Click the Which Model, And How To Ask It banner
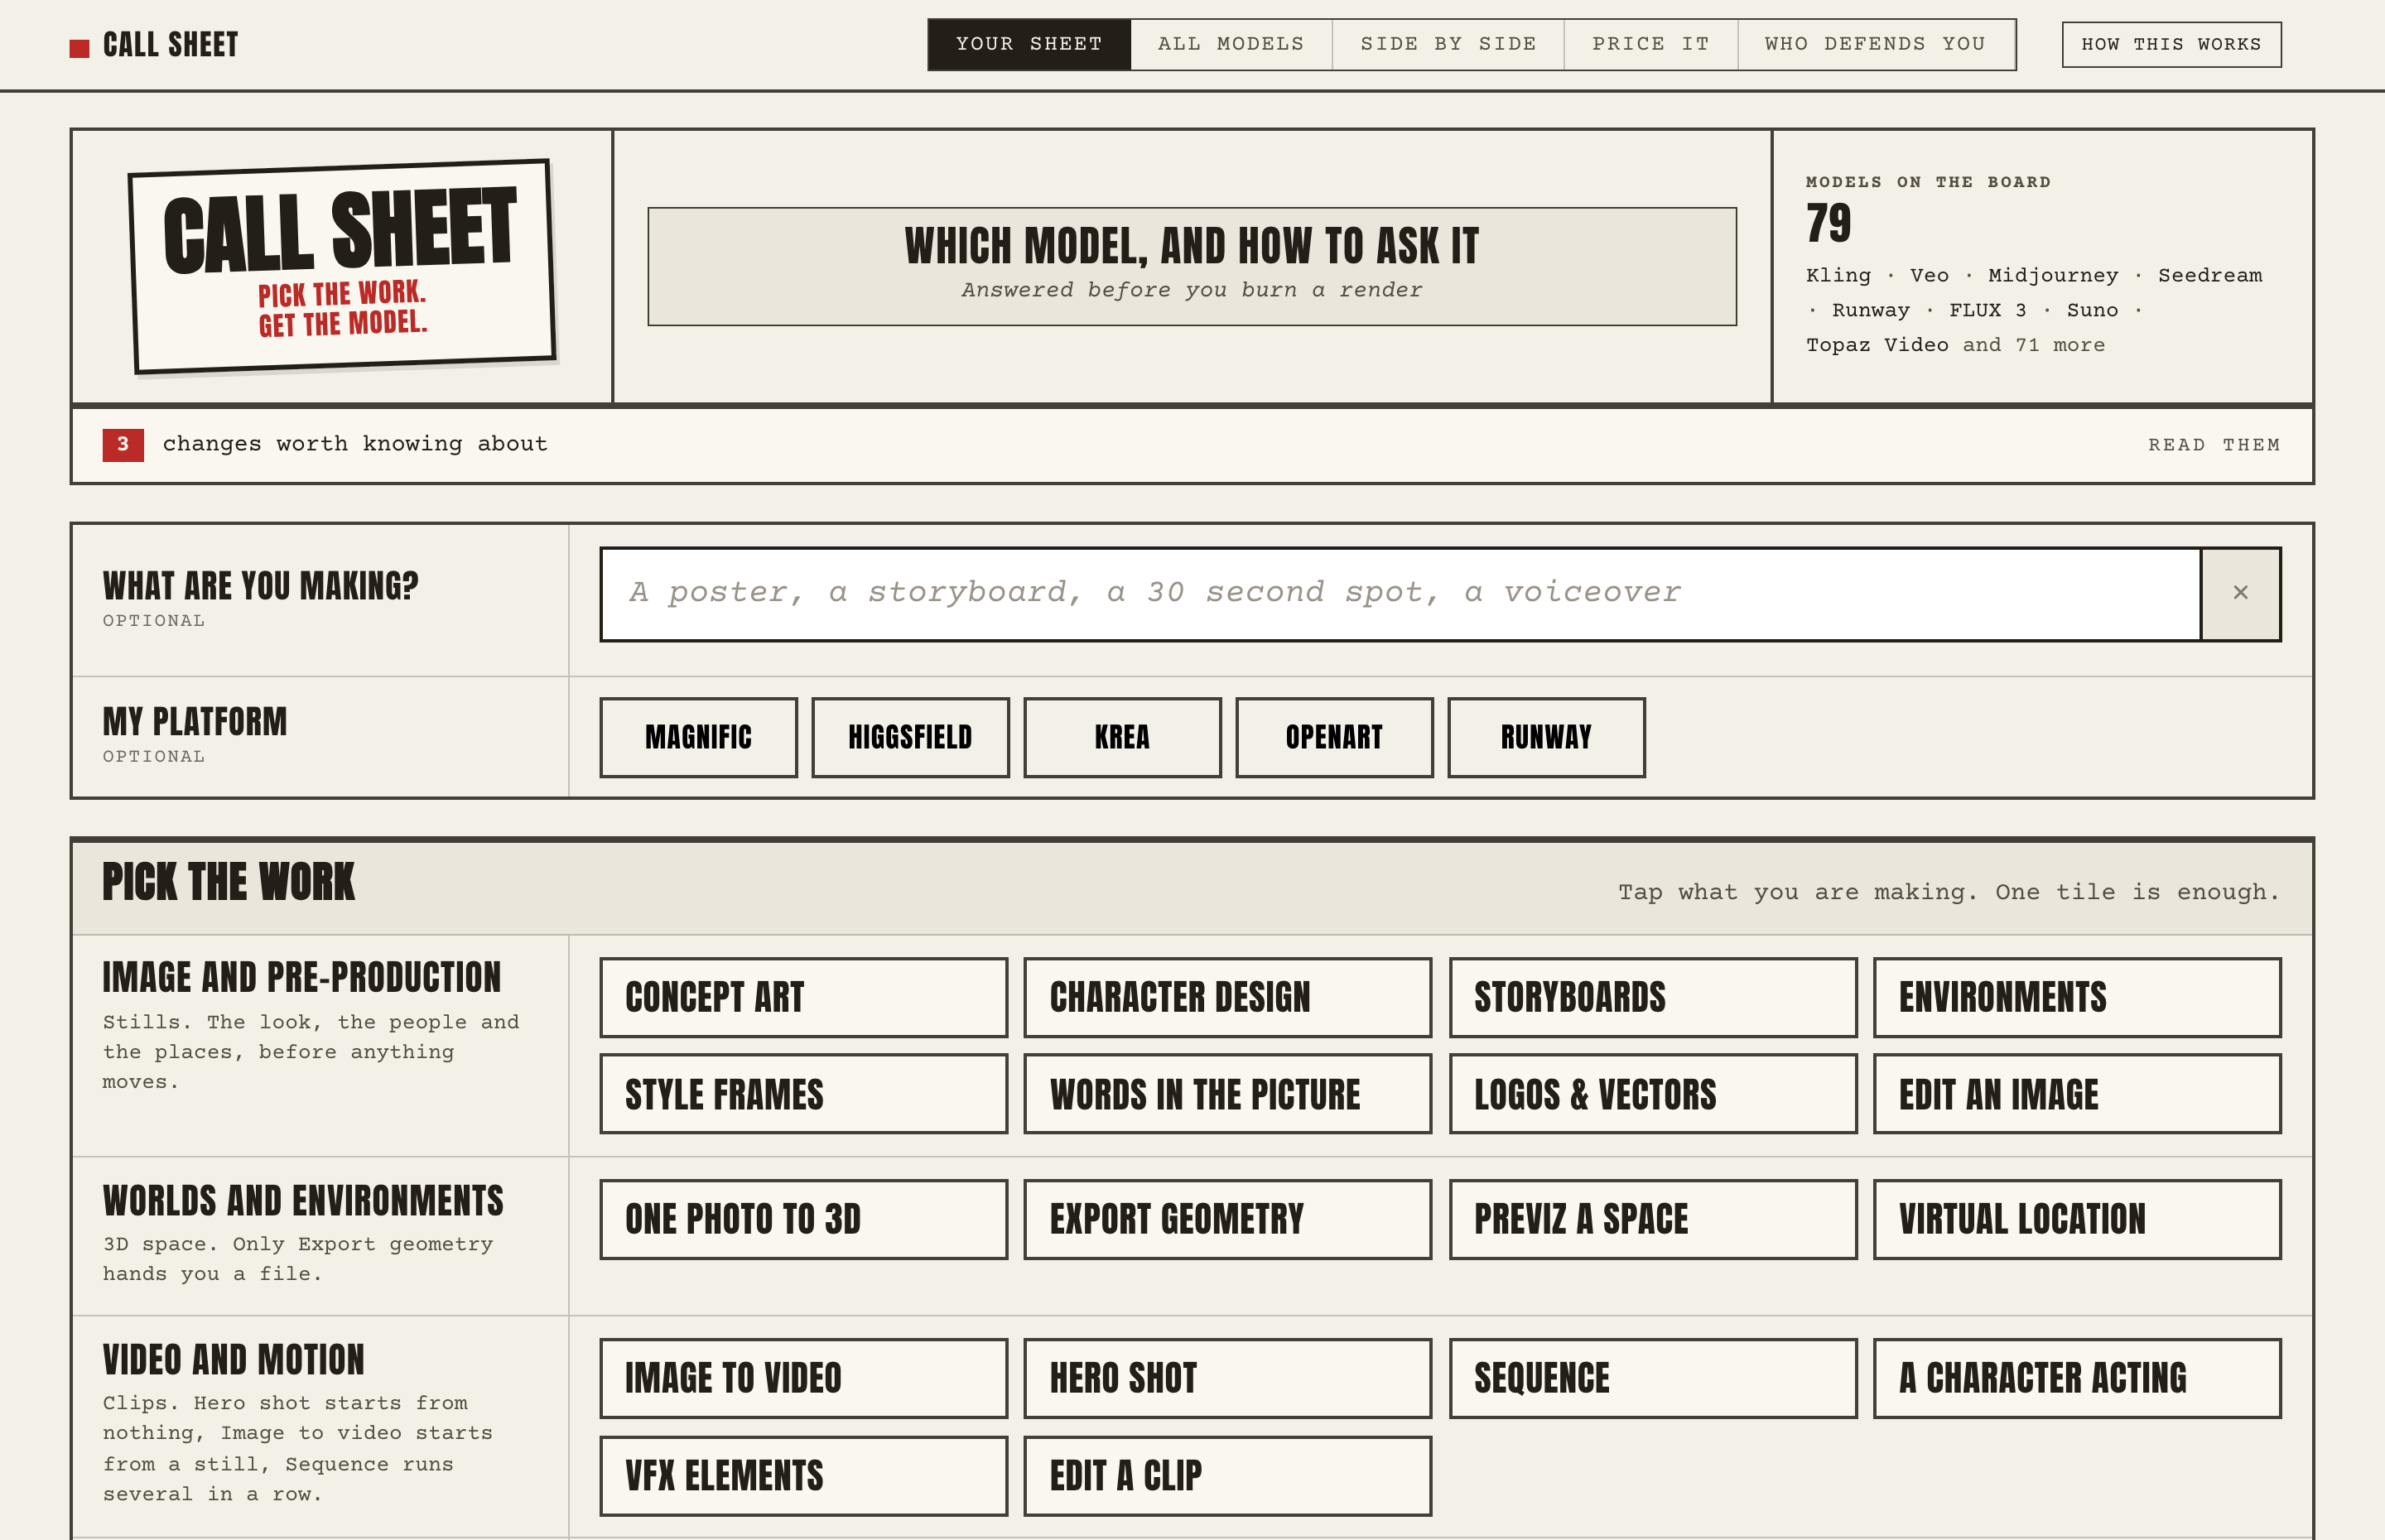2385x1540 pixels. click(1191, 266)
